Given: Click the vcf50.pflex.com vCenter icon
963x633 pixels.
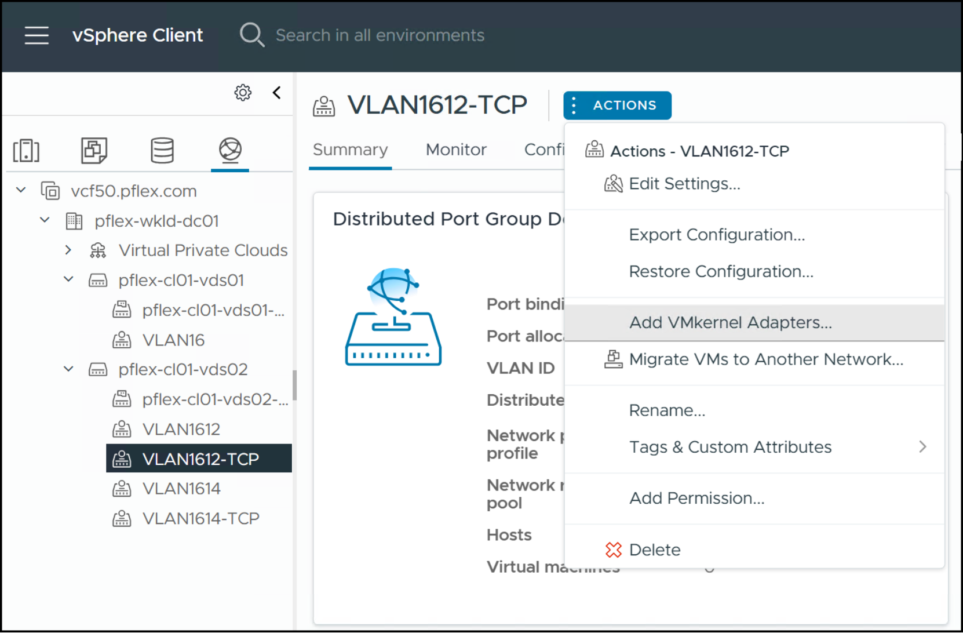Looking at the screenshot, I should pos(50,191).
